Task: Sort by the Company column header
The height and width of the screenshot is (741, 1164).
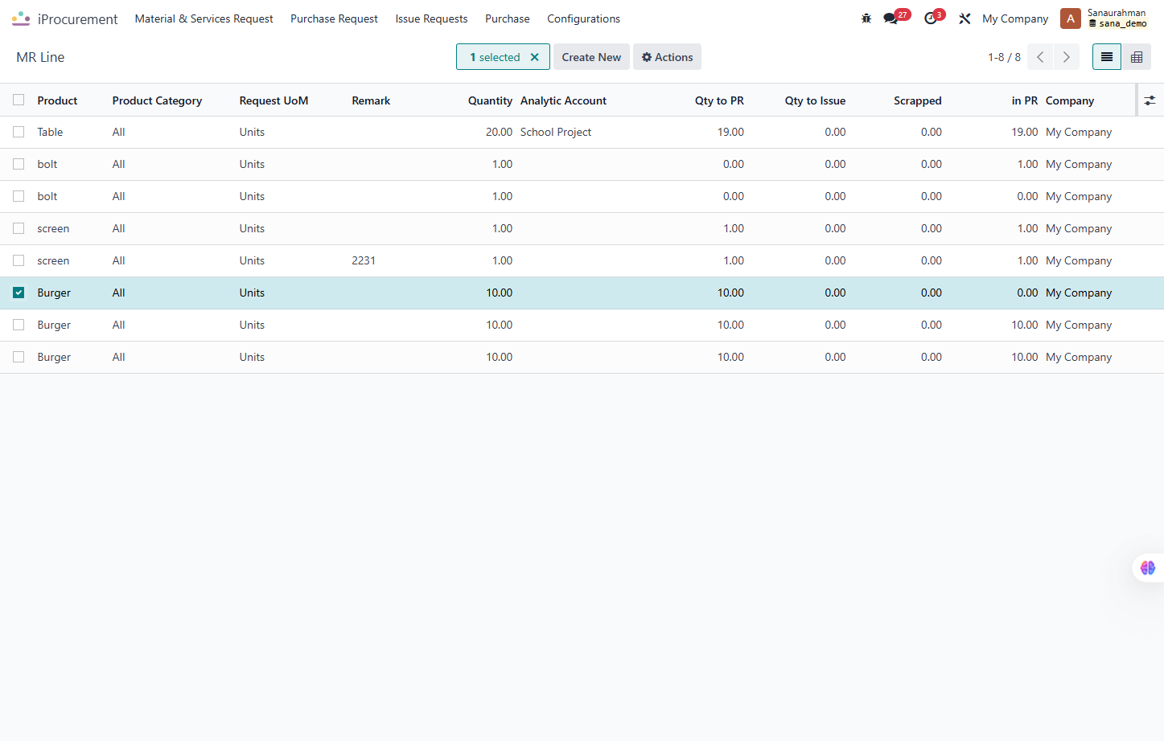Action: 1070,100
